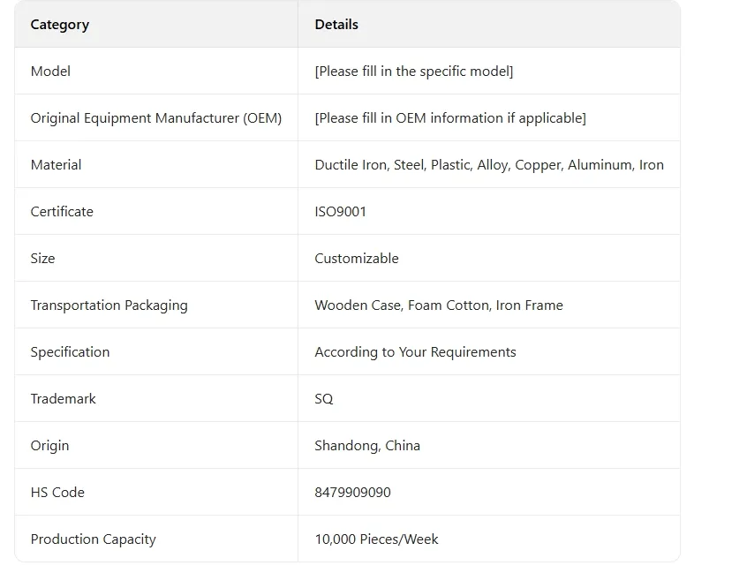Select the 10,000 Pieces/Week value
Viewport: 732px width, 573px height.
click(376, 539)
